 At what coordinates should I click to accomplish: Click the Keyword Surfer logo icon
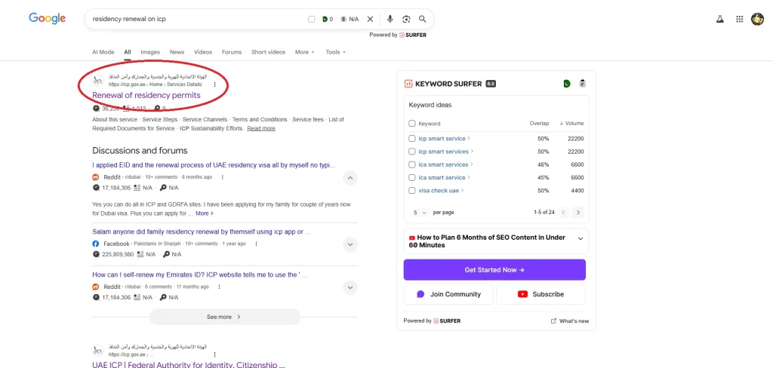tap(408, 84)
